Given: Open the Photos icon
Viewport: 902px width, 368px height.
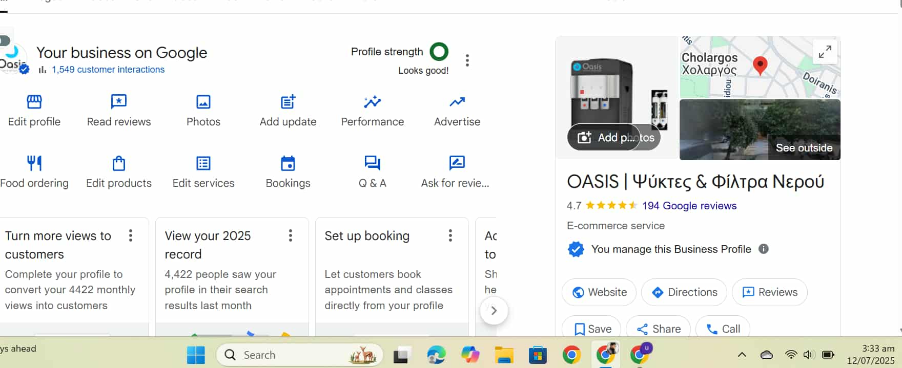Looking at the screenshot, I should tap(203, 102).
